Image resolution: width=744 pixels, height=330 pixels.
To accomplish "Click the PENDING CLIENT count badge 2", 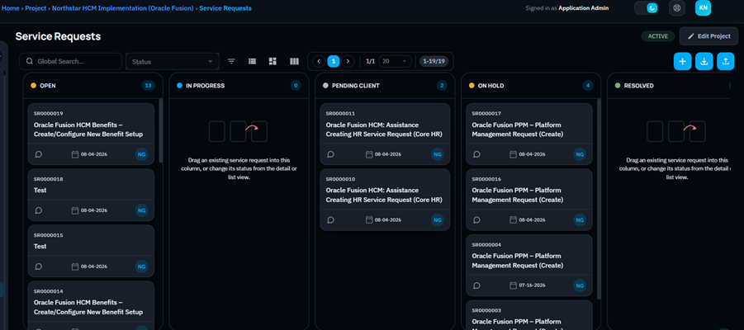I will coord(443,86).
